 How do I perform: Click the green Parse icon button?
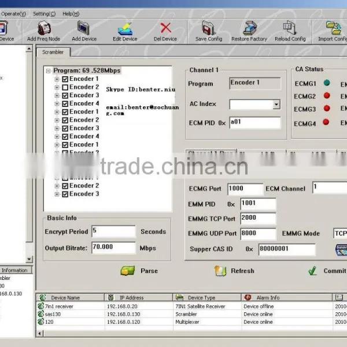[x=128, y=271]
